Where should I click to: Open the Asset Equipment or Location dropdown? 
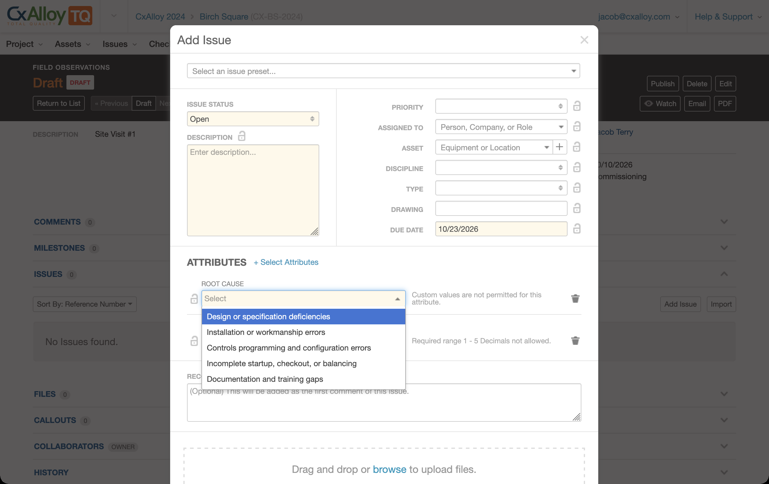494,147
